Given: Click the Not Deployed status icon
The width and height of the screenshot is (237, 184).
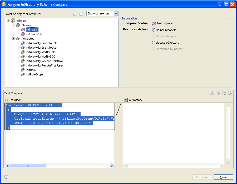Looking at the screenshot, I should [154, 23].
